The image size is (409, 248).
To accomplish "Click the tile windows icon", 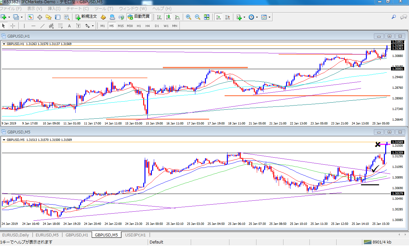I will pos(207,17).
